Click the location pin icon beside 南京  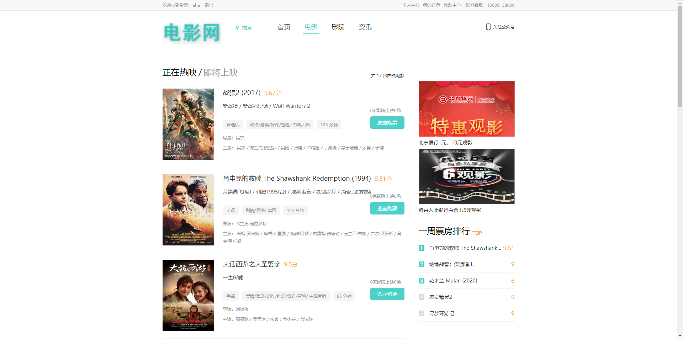[237, 28]
